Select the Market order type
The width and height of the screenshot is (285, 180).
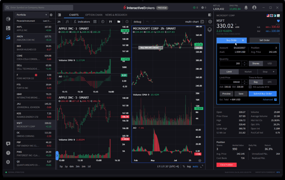248,71
